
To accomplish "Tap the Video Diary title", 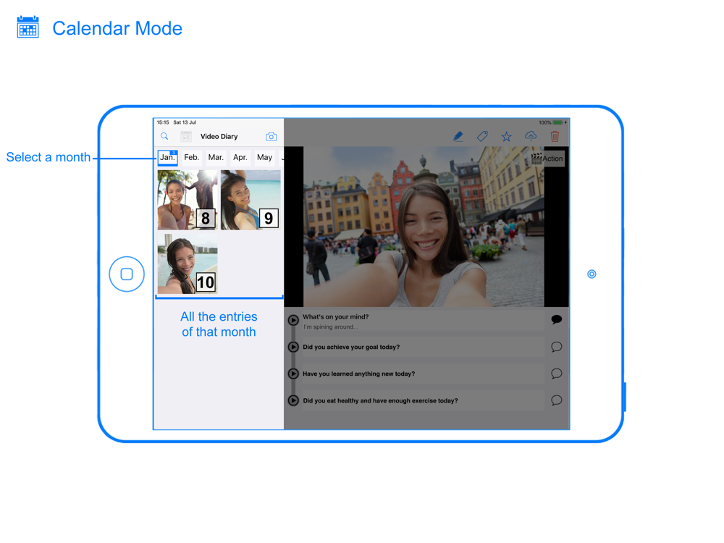I will pyautogui.click(x=219, y=136).
